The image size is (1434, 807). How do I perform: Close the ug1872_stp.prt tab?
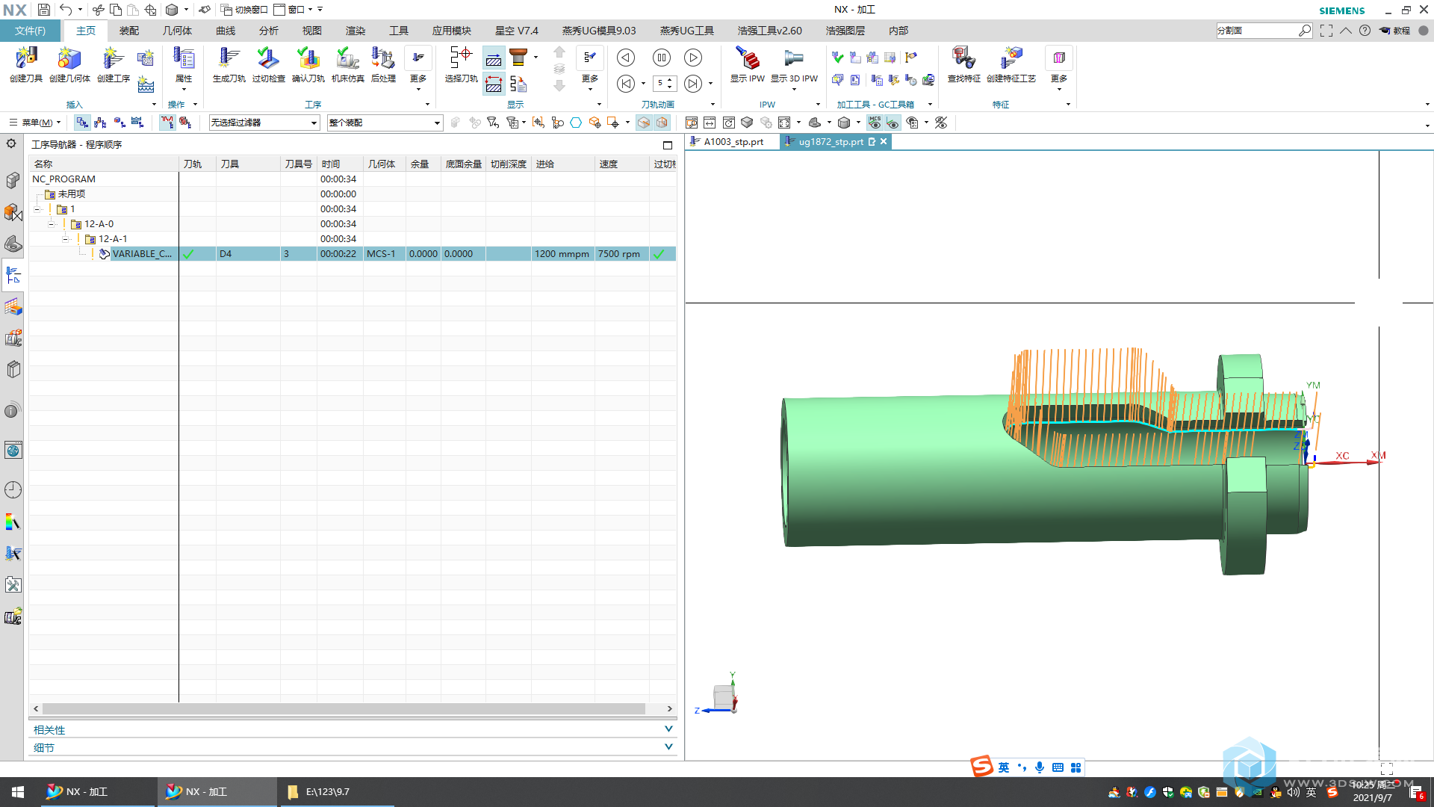tap(884, 141)
